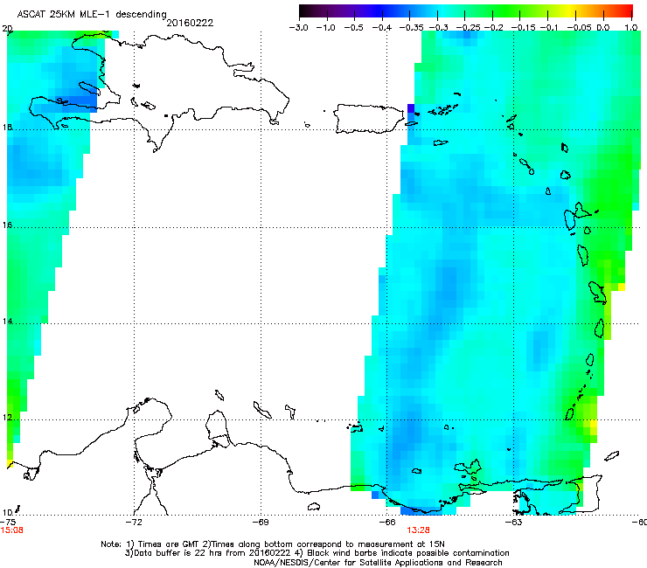Click the color bar label -1.0
Image resolution: width=647 pixels, height=568 pixels.
tap(326, 28)
